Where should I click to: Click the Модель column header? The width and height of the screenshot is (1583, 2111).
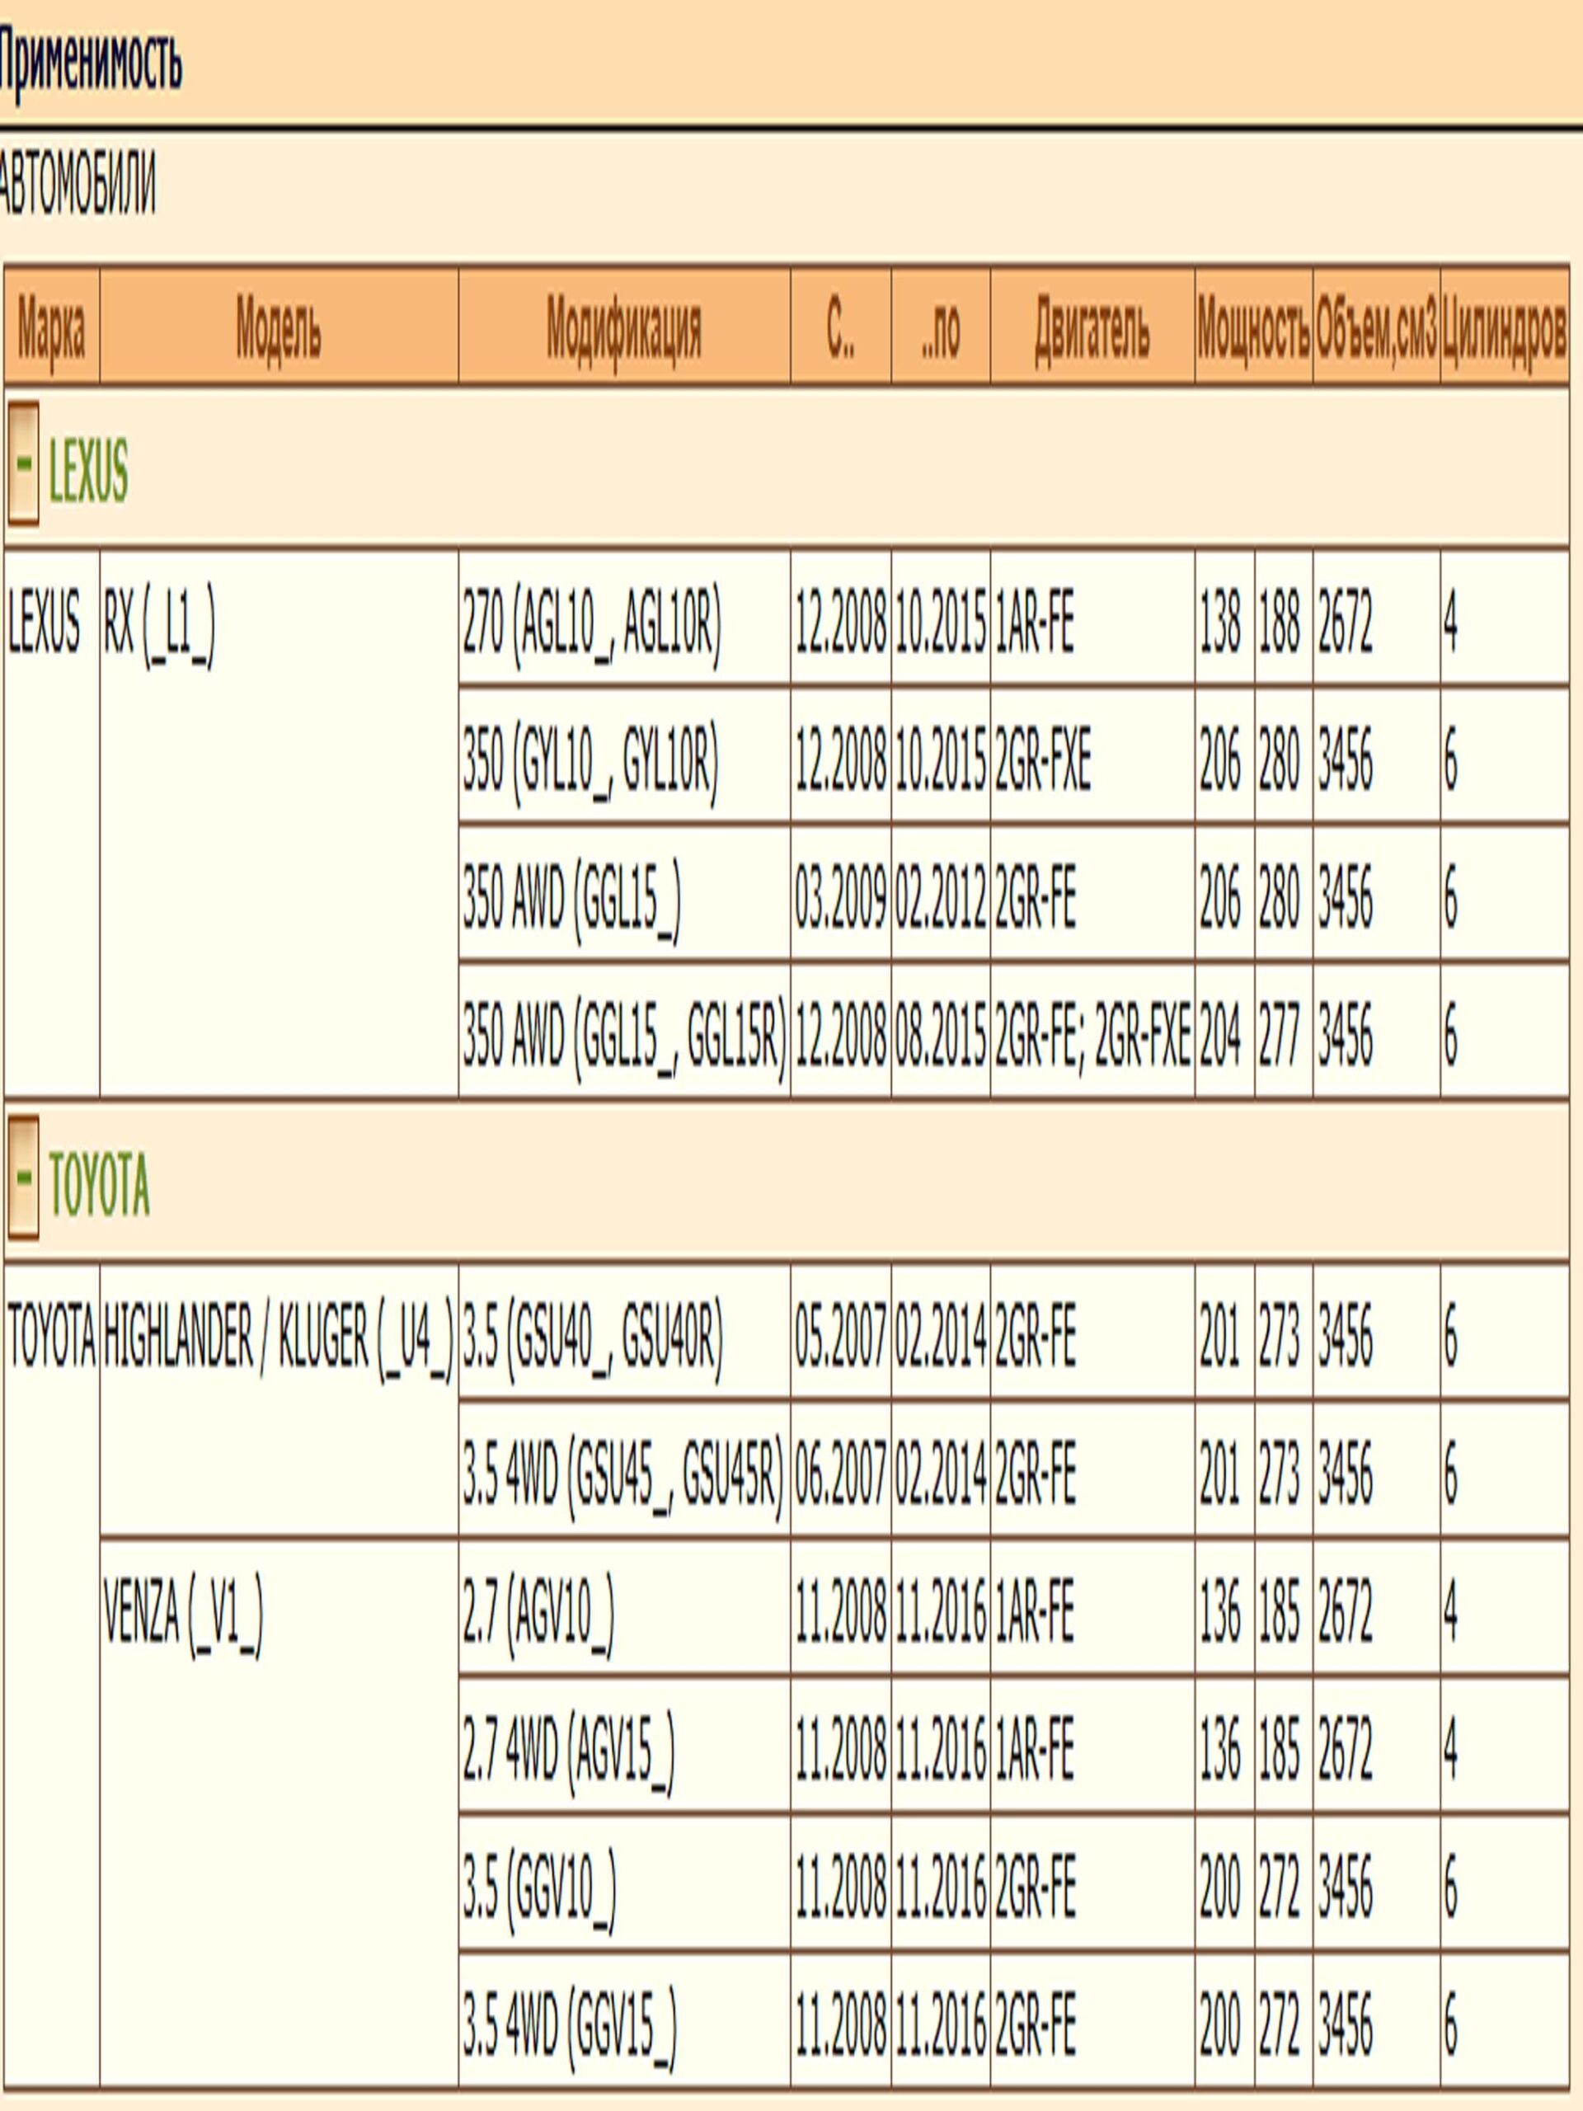tap(278, 330)
